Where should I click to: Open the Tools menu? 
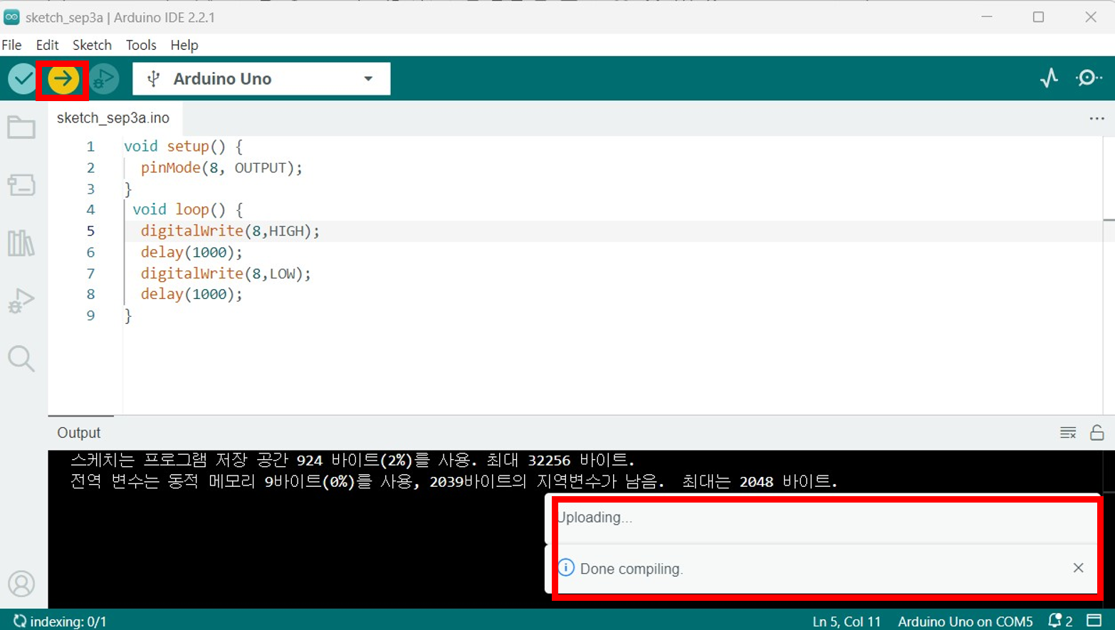(141, 45)
